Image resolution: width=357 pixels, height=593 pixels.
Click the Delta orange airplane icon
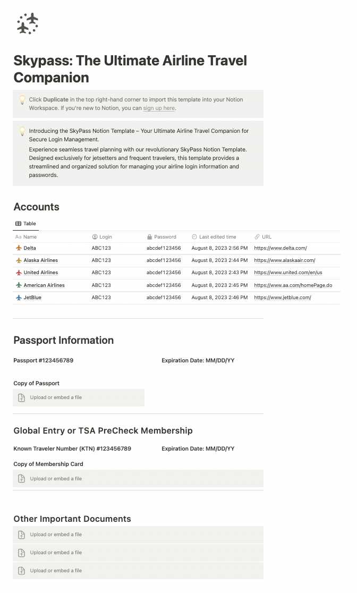click(19, 248)
